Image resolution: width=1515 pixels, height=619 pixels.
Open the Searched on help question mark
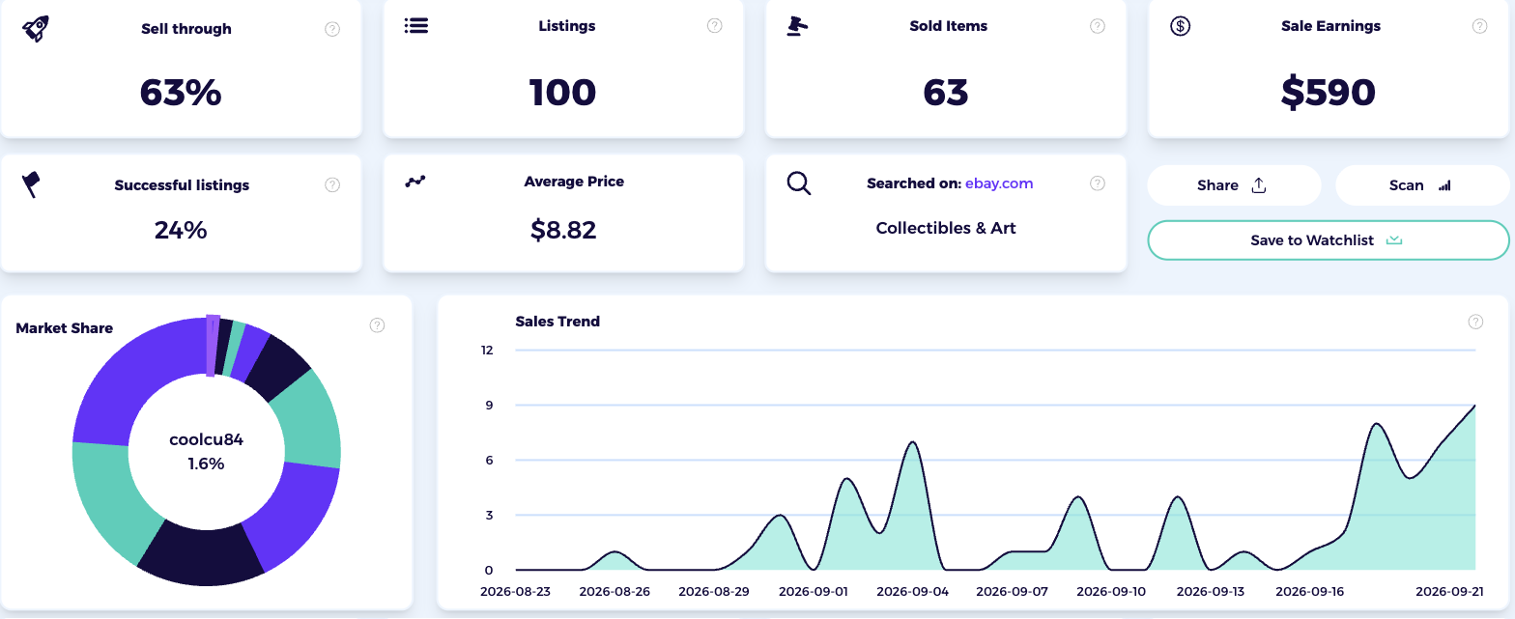[x=1098, y=183]
